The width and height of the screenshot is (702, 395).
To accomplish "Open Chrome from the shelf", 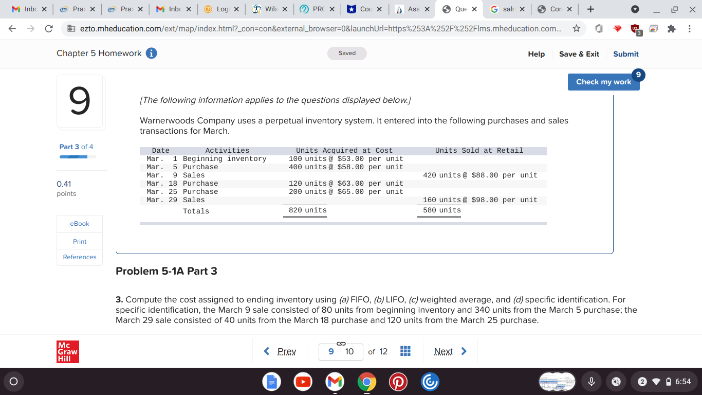I will (366, 382).
